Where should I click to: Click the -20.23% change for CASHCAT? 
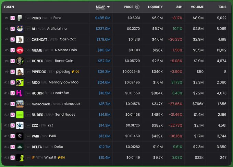coord(175,39)
